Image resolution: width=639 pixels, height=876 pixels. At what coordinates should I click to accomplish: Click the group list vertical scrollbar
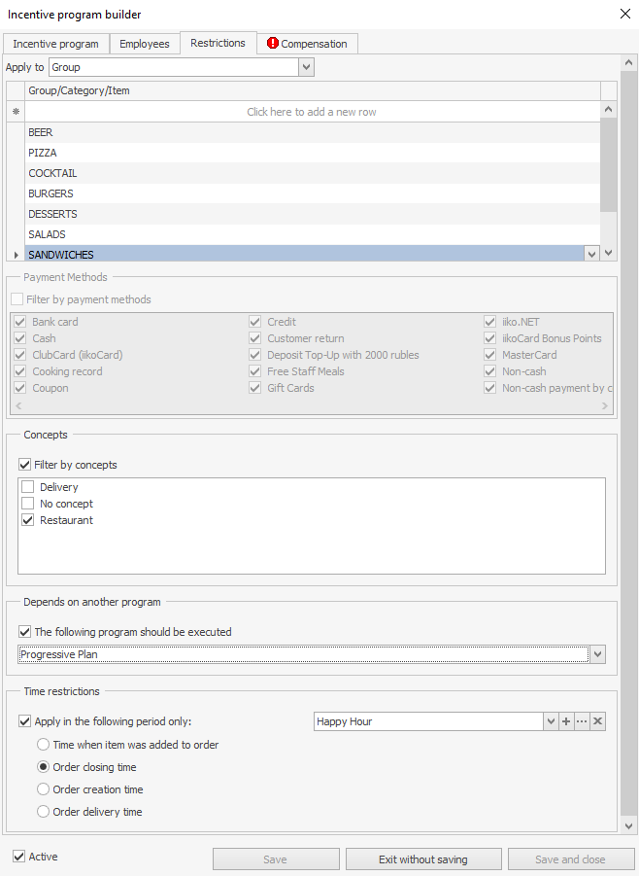point(608,165)
